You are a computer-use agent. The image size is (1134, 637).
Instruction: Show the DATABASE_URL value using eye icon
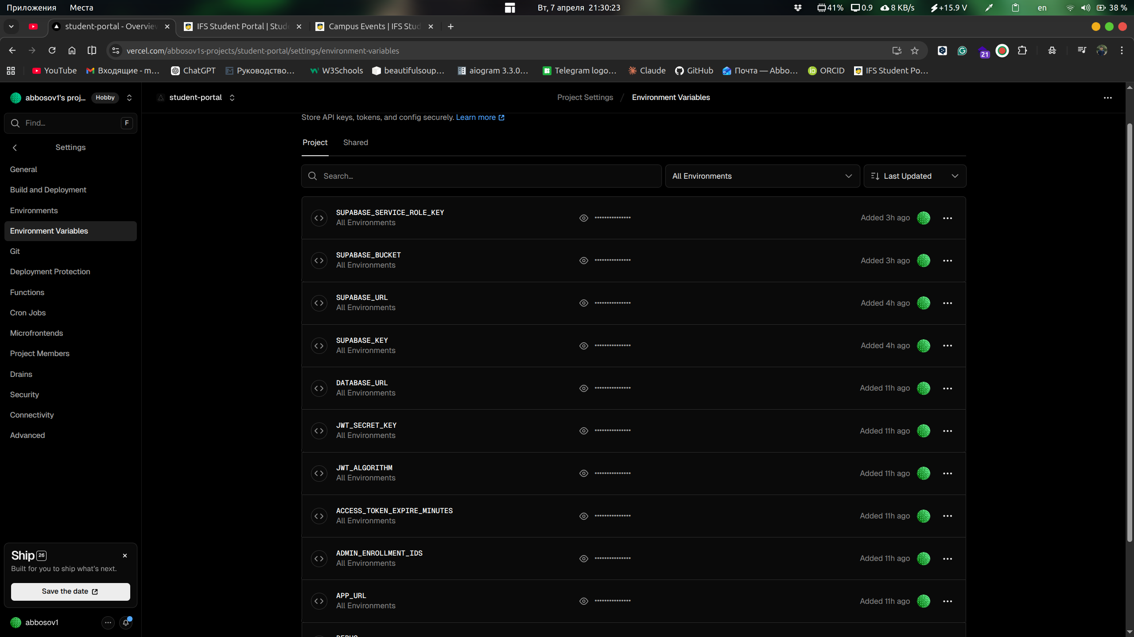(584, 388)
